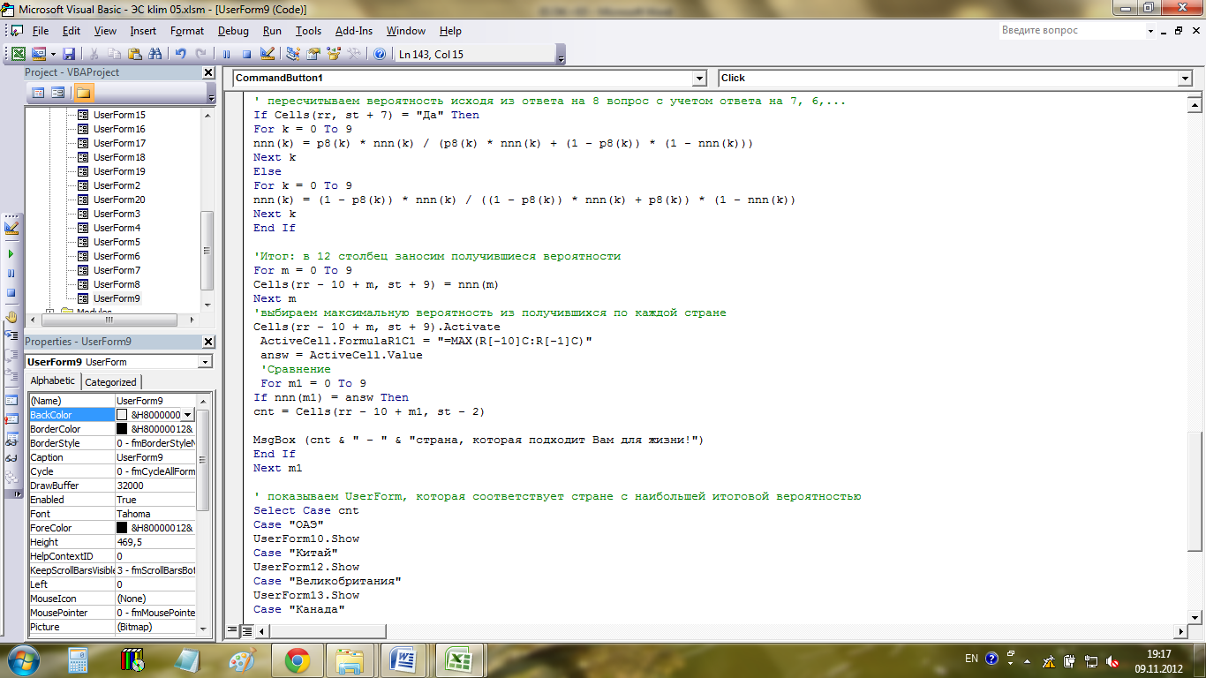Click the BackColor white color swatch
This screenshot has height=678, width=1206.
(122, 415)
